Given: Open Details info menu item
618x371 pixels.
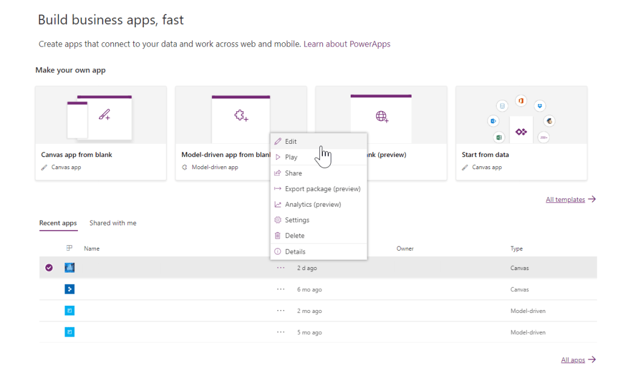Looking at the screenshot, I should [295, 252].
